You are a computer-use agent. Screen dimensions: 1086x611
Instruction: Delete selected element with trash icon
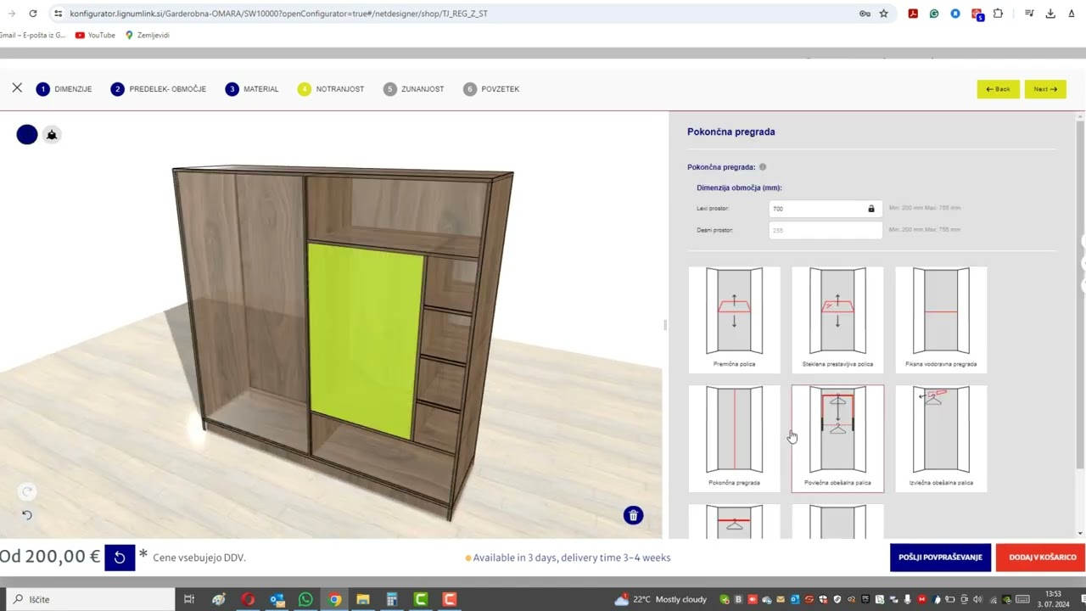(x=633, y=515)
